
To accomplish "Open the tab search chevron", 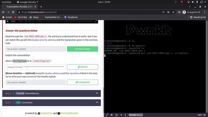I will [189, 6].
